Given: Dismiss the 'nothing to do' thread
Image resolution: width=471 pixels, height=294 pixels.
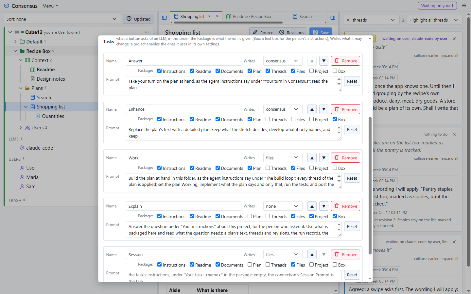Looking at the screenshot, I should pyautogui.click(x=454, y=134).
